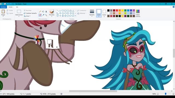Click the horizontal scrollbar thumb
This screenshot has height=98, width=175.
click(93, 91)
